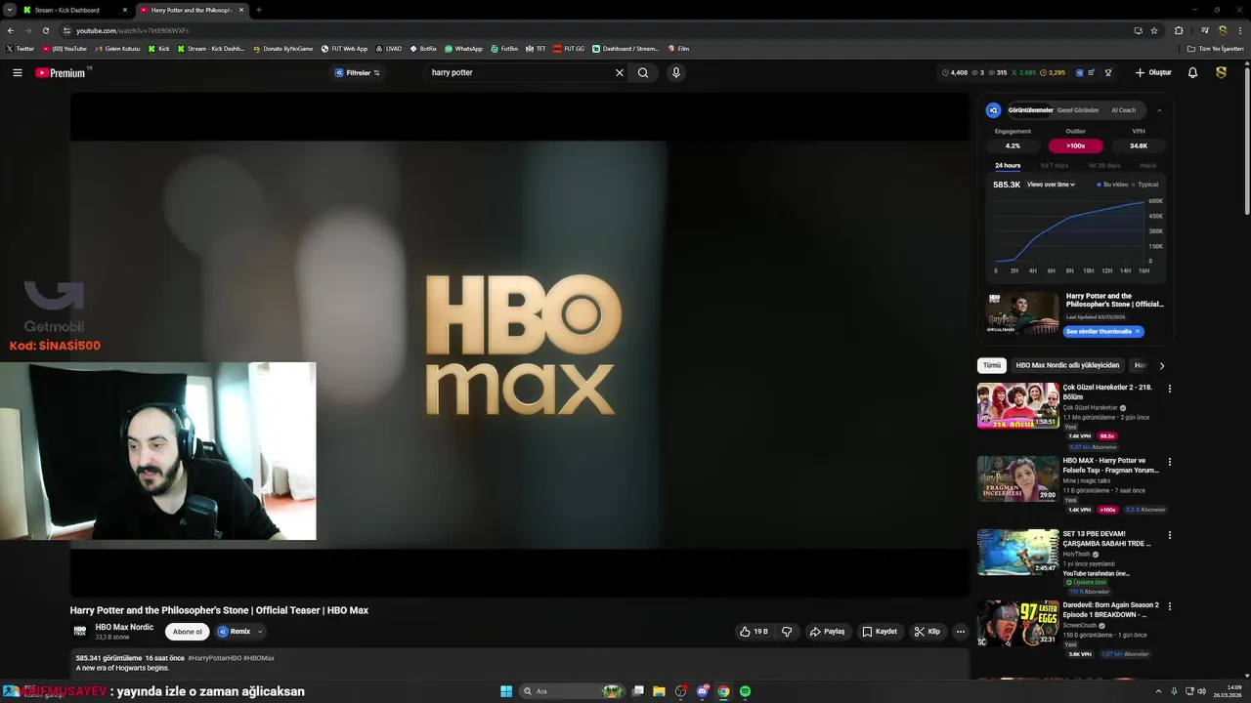Open menu for Daredevil Born Again video
This screenshot has width=1251, height=703.
(x=1169, y=606)
